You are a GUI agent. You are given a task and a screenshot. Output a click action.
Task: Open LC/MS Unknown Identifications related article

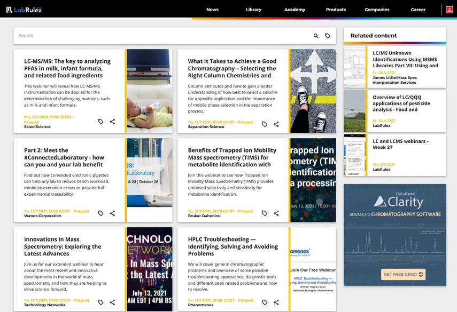coord(405,59)
